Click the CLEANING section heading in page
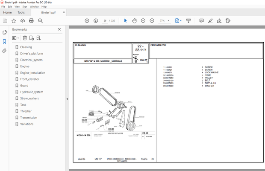Viewport: 265px width, 171px height. [x=80, y=45]
